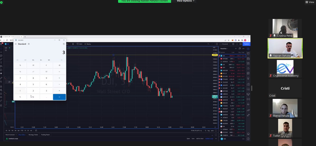Select the YTD time range
This screenshot has height=146, width=316.
click(22, 130)
